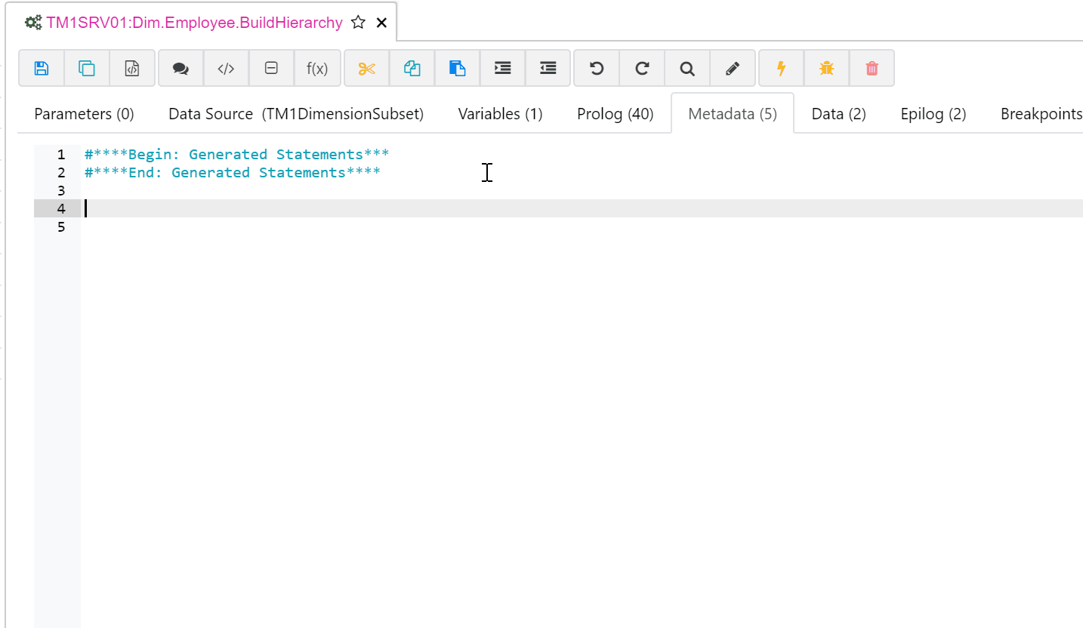1083x628 pixels.
Task: Click the Comment speech bubble icon
Action: [180, 69]
